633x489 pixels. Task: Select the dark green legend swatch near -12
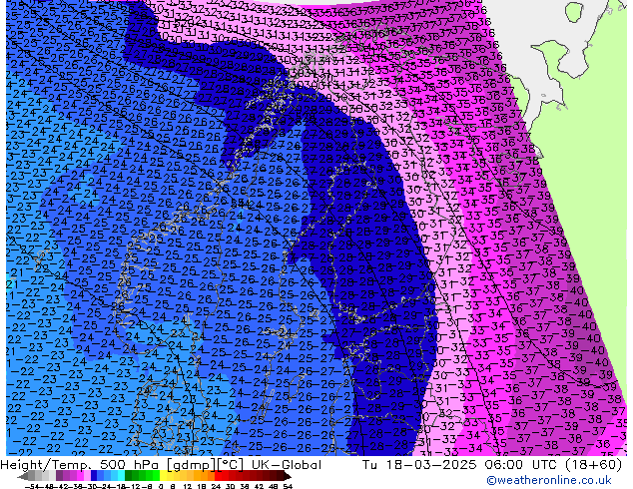129,476
